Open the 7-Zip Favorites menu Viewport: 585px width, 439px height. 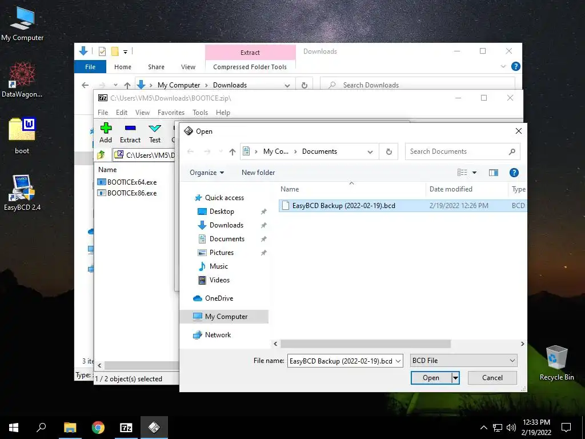pyautogui.click(x=171, y=113)
